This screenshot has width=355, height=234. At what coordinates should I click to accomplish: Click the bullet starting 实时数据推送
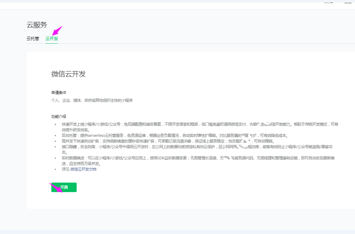[x=198, y=161]
